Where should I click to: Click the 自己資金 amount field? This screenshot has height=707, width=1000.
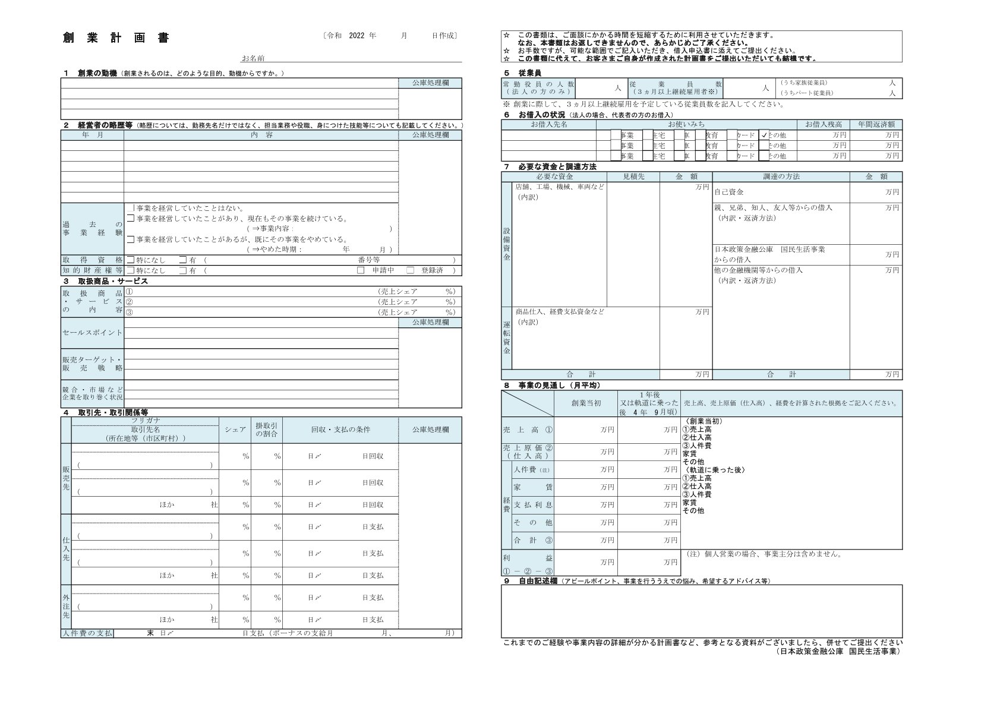pyautogui.click(x=875, y=192)
